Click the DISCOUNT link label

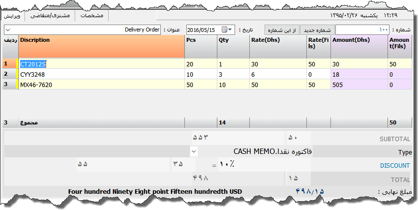click(x=395, y=166)
